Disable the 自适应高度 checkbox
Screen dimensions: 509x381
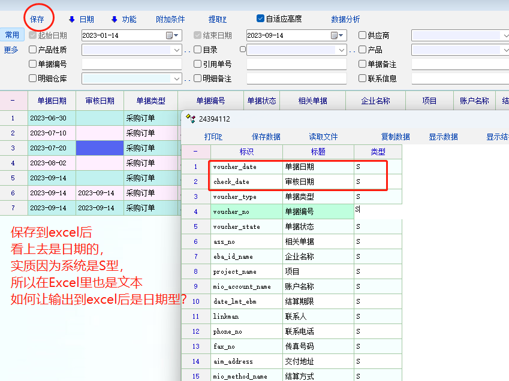[261, 19]
